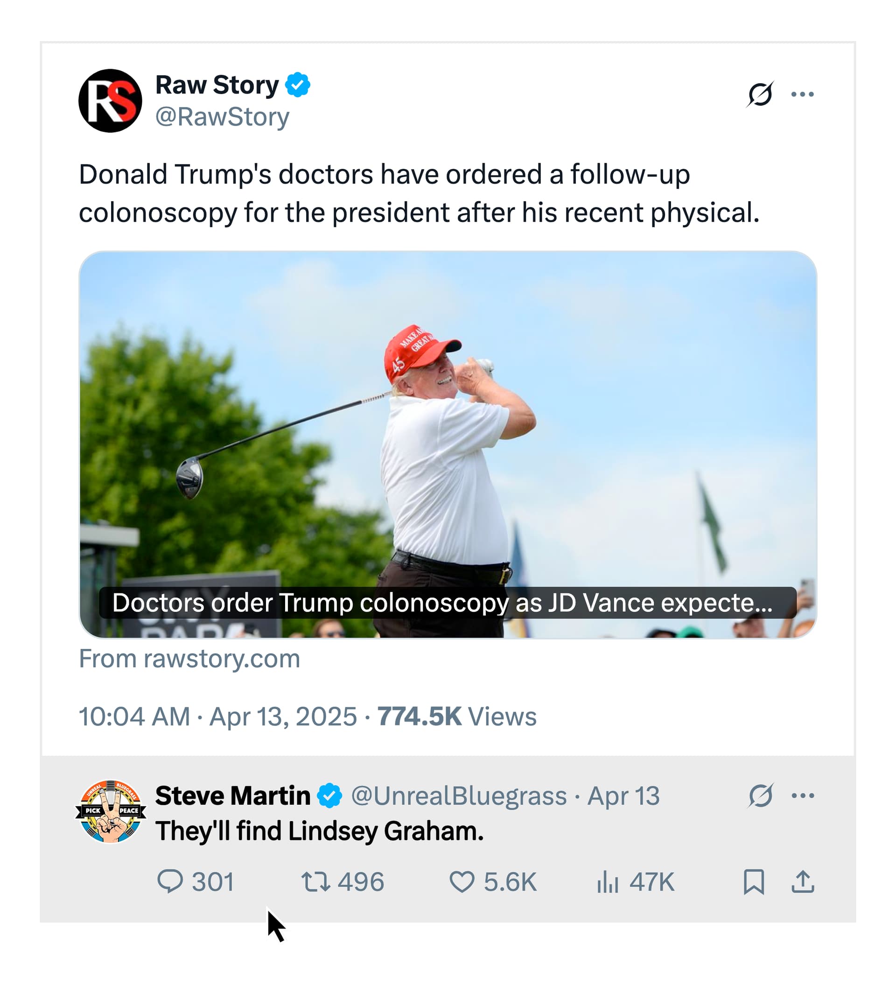
Task: Click the Grok icon on Raw Story's post
Action: coord(760,94)
